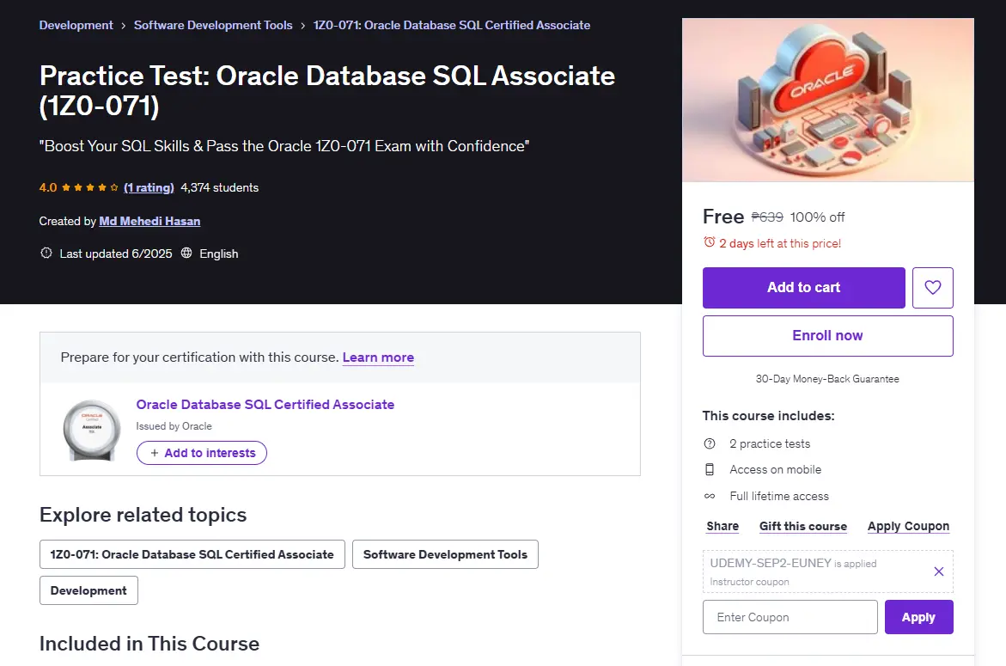This screenshot has height=666, width=1006.
Task: Click the breadcrumb chevron after Software Development Tools
Action: 302,26
